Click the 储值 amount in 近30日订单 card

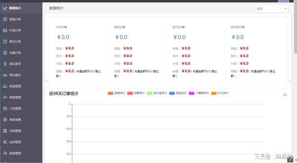coord(244,71)
